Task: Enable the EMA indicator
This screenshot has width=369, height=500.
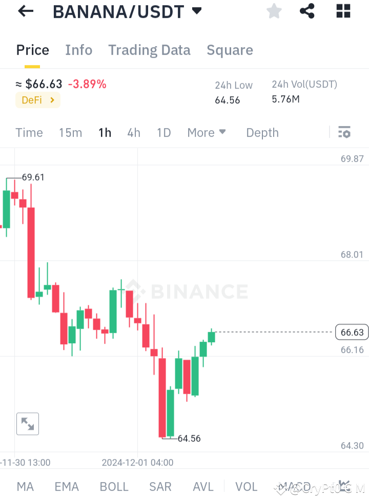Action: pyautogui.click(x=67, y=486)
